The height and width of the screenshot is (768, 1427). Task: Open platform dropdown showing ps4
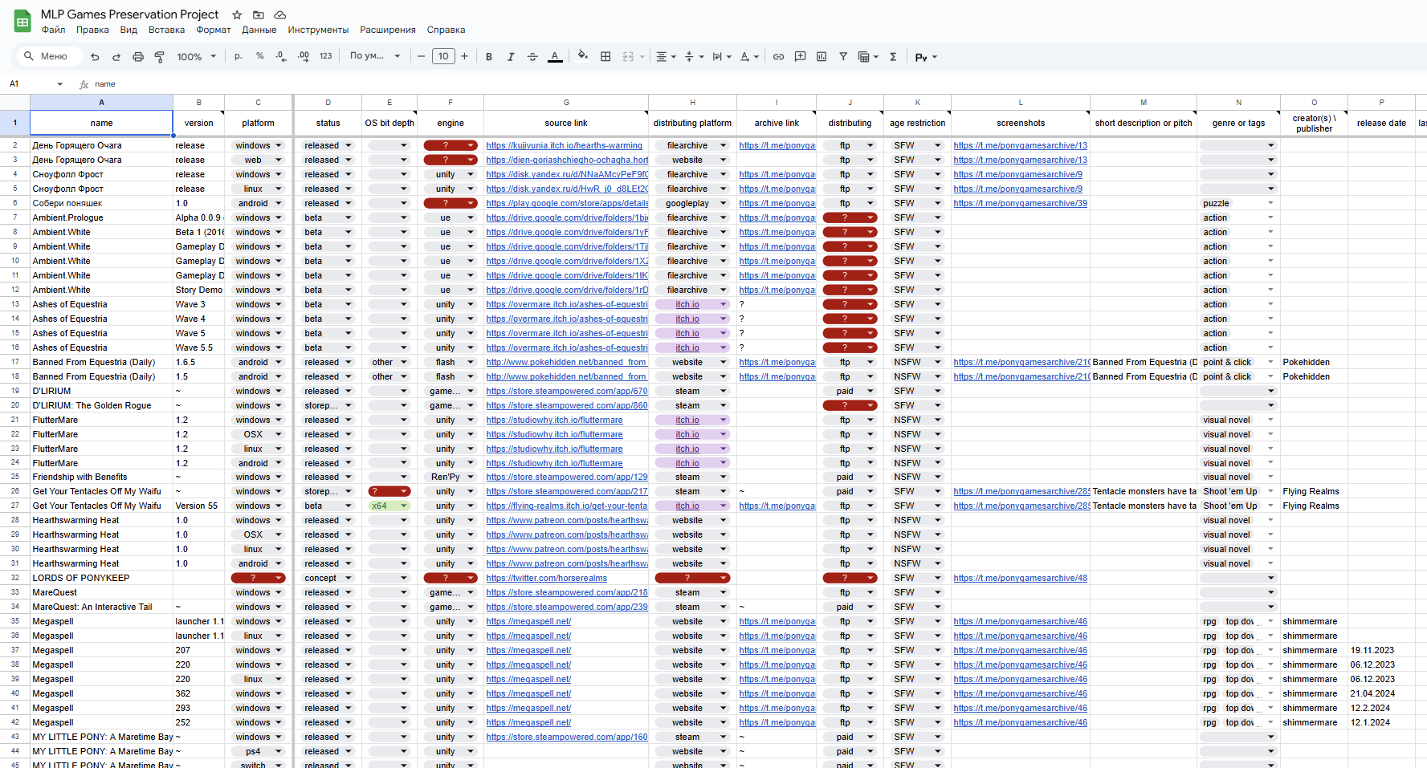[x=258, y=751]
